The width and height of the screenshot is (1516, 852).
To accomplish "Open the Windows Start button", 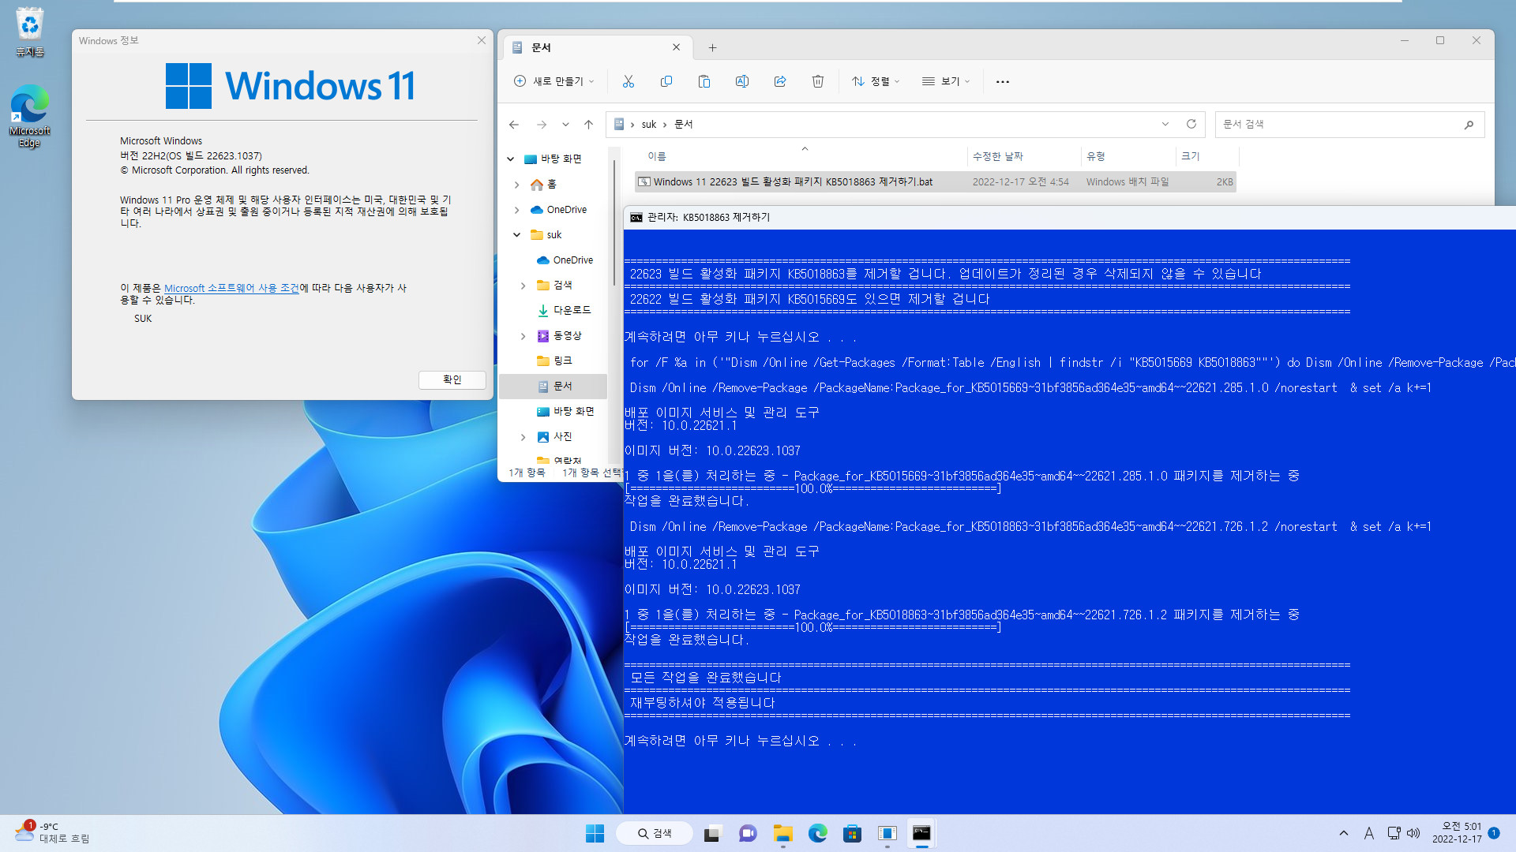I will 595,833.
